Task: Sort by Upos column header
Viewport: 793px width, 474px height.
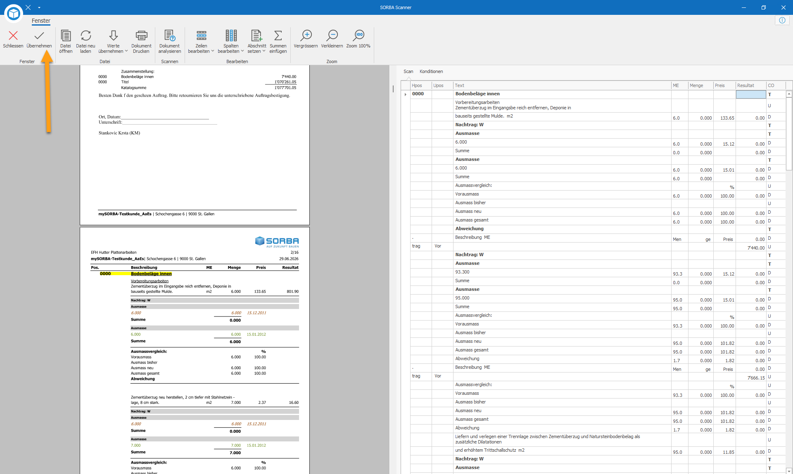Action: 442,85
